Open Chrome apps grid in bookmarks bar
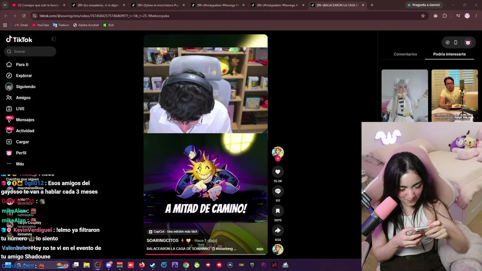Screen dimensions: 482x271 point(5,25)
